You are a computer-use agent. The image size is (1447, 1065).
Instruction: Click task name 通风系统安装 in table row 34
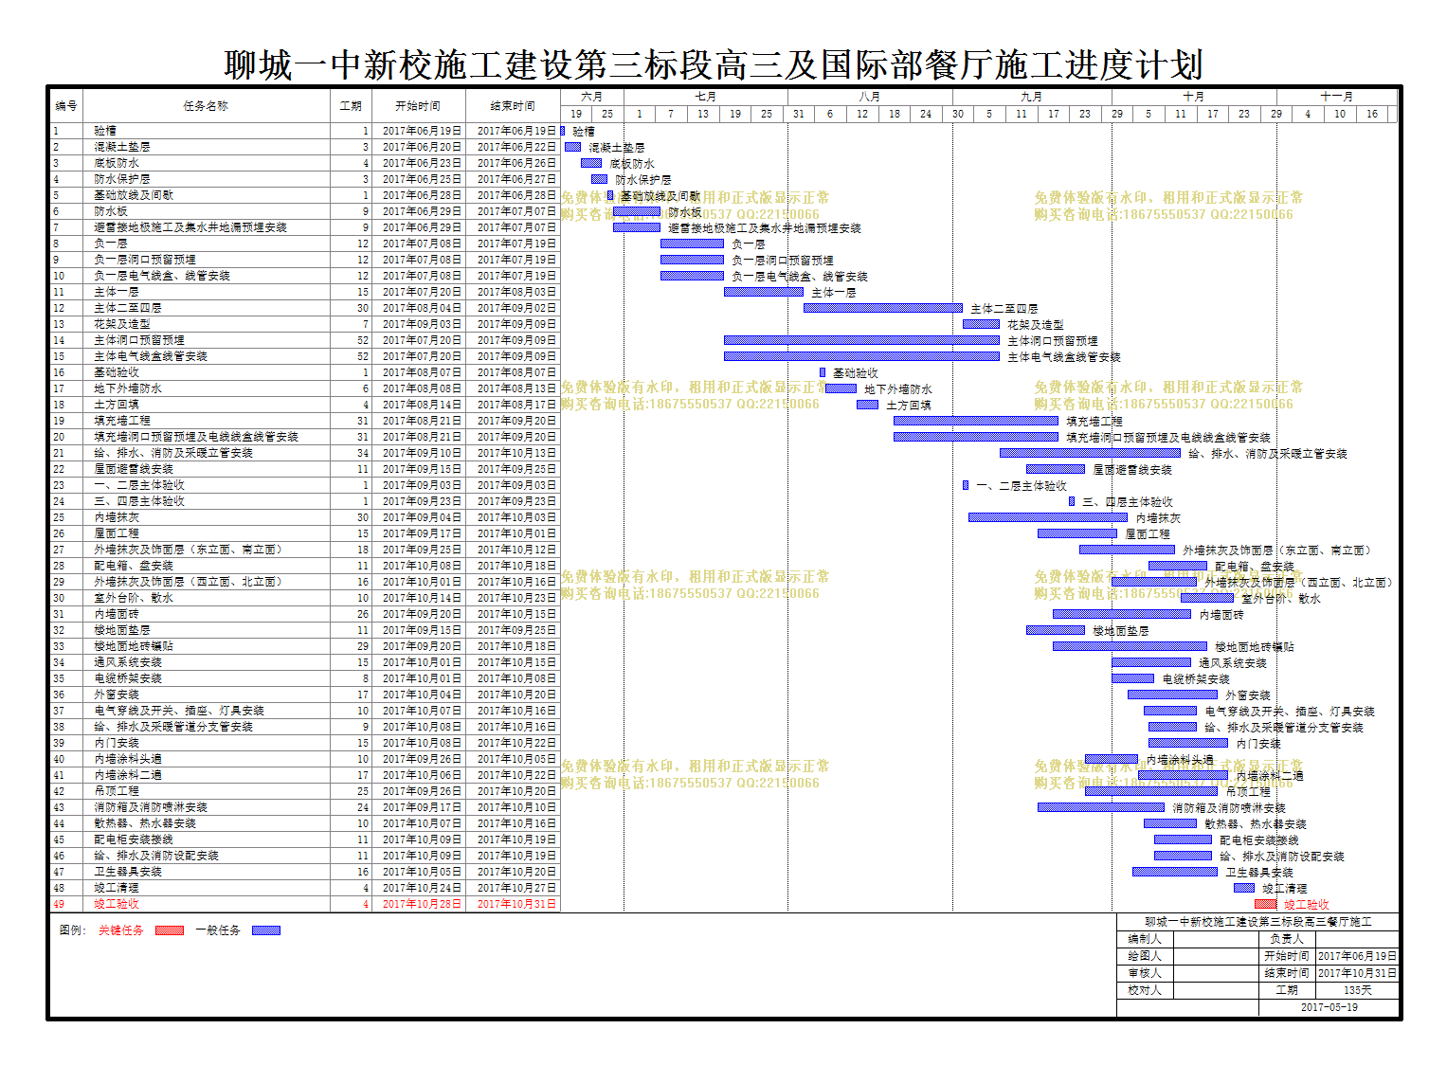[x=128, y=662]
